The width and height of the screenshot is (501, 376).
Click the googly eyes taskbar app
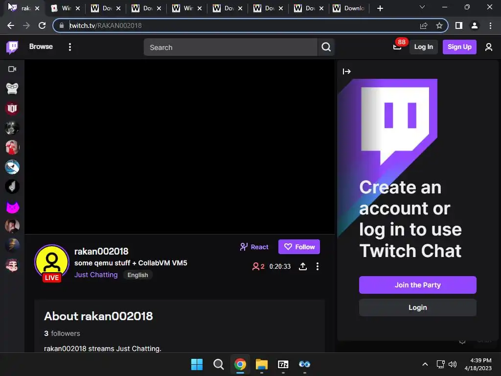[305, 364]
